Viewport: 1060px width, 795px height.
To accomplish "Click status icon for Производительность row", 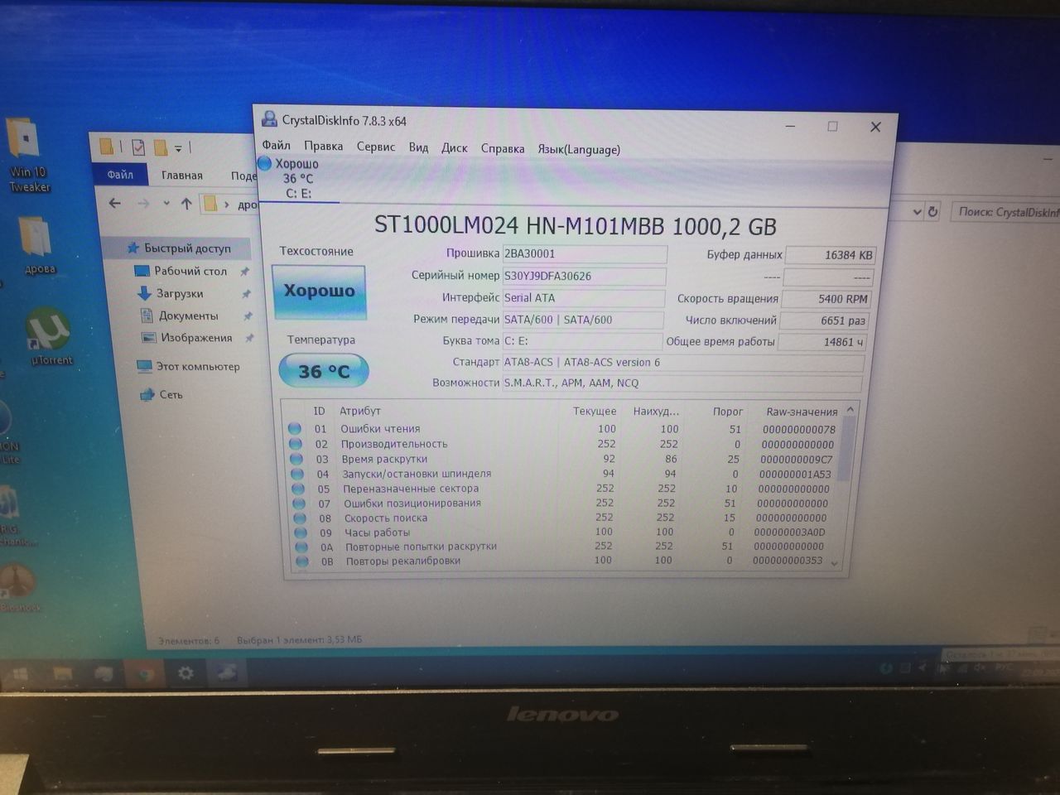I will pos(295,443).
